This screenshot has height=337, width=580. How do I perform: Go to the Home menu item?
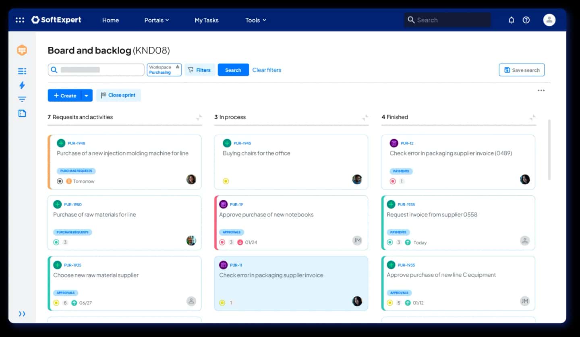point(110,20)
